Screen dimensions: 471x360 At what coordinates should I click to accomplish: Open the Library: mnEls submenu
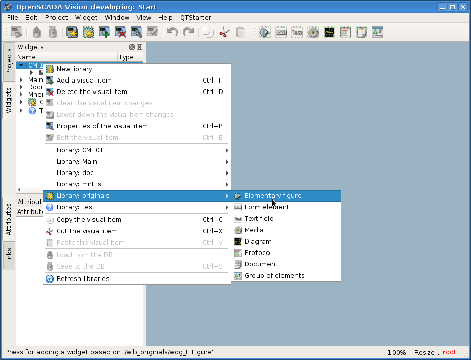(137, 184)
